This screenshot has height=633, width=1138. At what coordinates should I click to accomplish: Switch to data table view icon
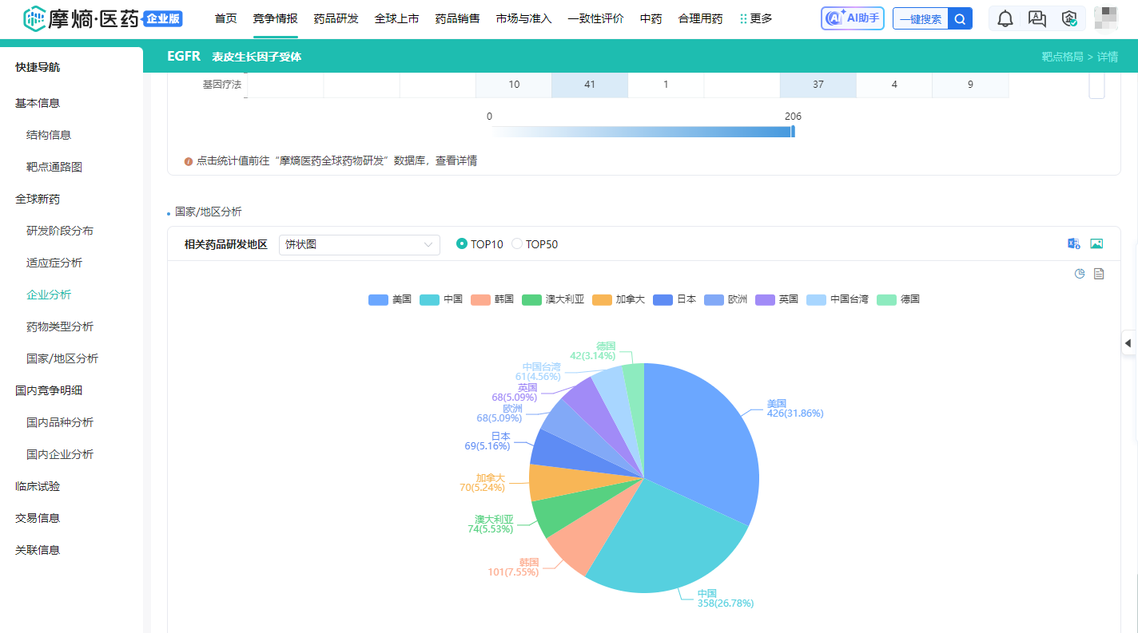click(1099, 274)
